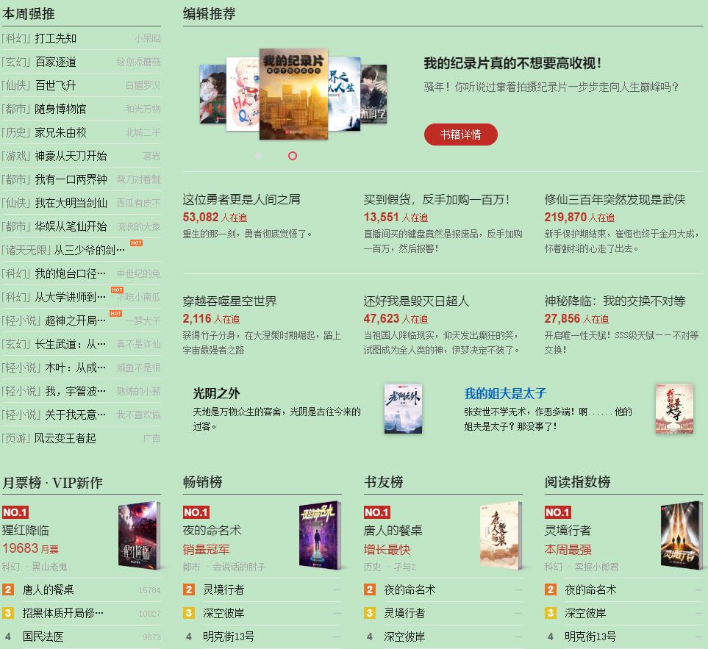
Task: Click the 「页游」 tag beside 风云变王者起
Action: click(14, 437)
